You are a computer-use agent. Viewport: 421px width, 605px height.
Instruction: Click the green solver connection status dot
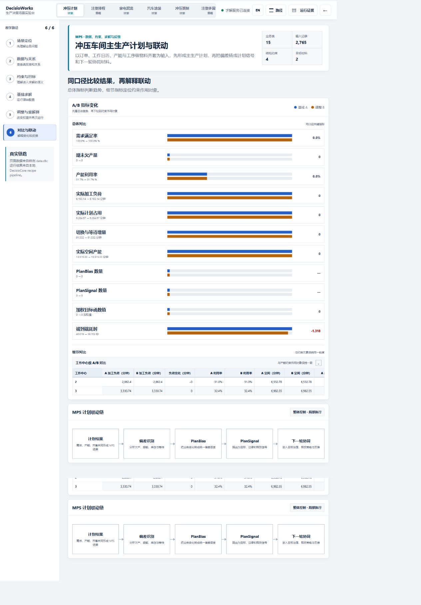[x=222, y=11]
